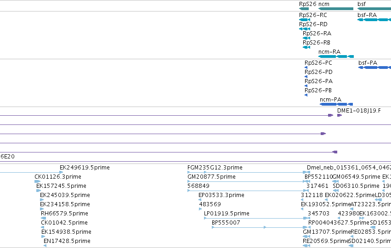391x248 pixels.
Task: Select EST CK01126.3prime
Action: coord(58,177)
